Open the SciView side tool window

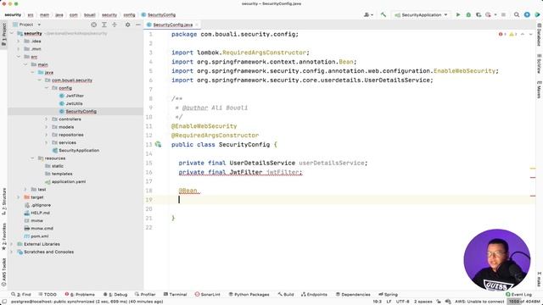tap(539, 64)
